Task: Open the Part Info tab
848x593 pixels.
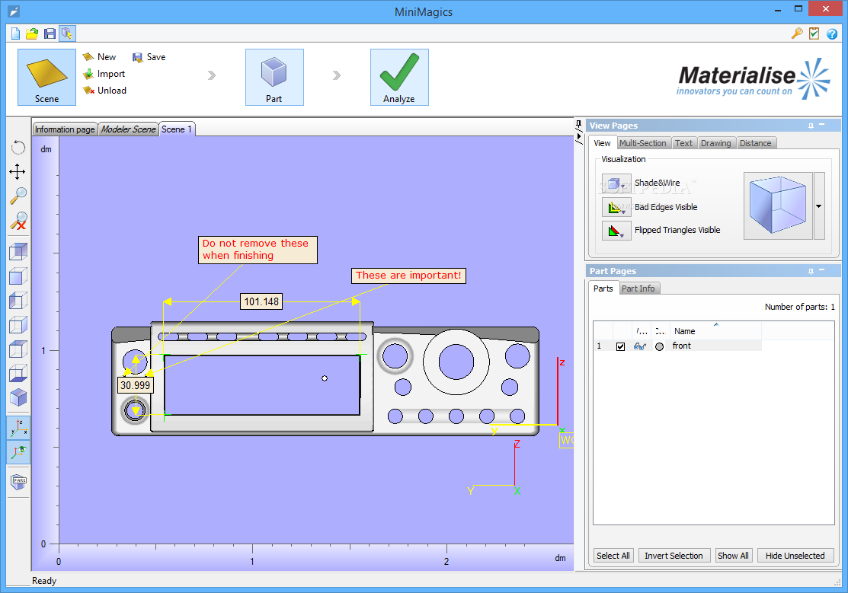Action: click(638, 289)
